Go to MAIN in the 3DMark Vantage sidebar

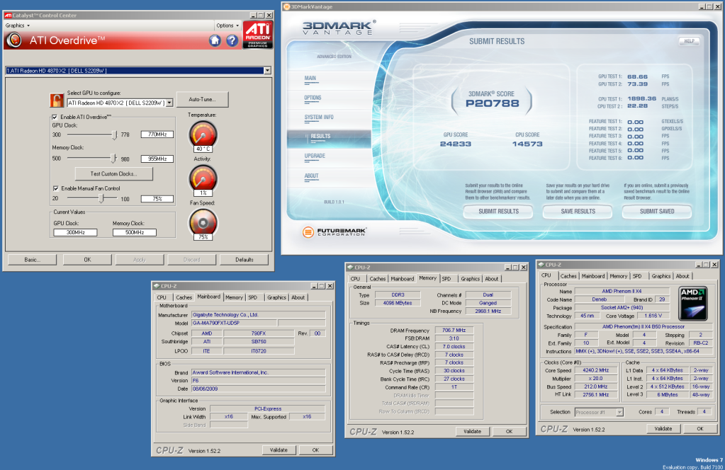point(310,78)
